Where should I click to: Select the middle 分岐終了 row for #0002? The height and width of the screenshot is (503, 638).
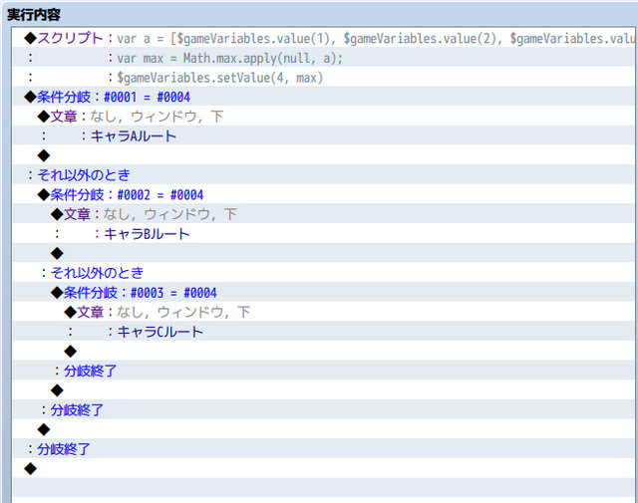pos(323,409)
